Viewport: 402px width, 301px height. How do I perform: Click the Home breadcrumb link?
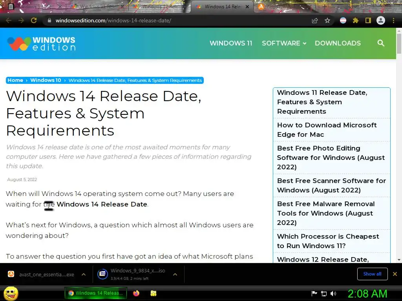tap(15, 80)
